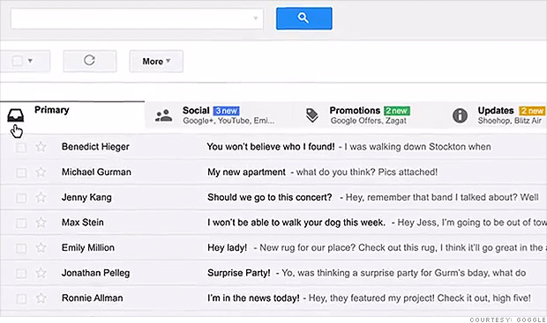
Task: Click the blue magnifier search button
Action: click(x=303, y=18)
